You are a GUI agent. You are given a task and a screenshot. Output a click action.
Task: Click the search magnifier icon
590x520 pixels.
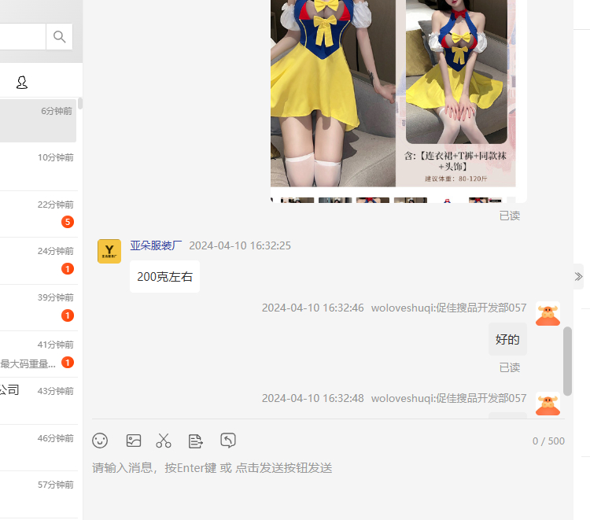(60, 36)
